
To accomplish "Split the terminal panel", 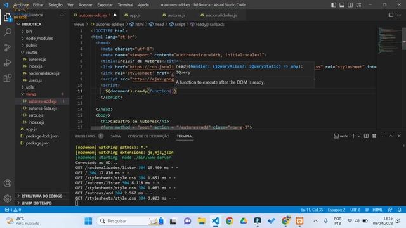I will pos(366,136).
